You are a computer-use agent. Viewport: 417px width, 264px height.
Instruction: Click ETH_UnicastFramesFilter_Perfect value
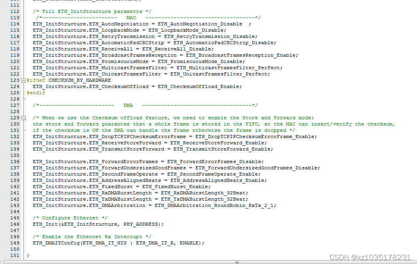click(219, 74)
